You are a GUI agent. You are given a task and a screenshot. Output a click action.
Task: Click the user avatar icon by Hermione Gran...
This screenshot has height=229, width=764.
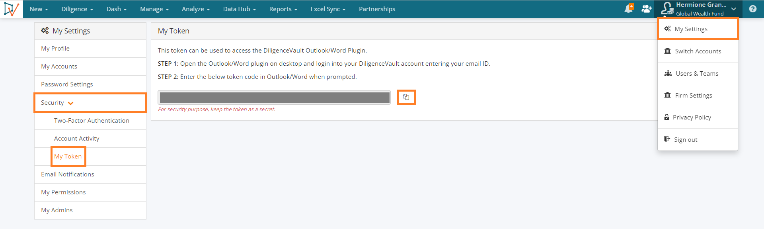[x=667, y=9]
